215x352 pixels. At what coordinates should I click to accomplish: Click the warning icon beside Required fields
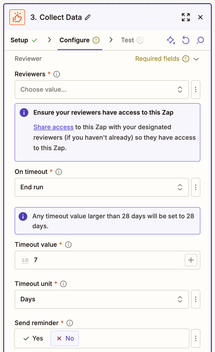[x=186, y=59]
